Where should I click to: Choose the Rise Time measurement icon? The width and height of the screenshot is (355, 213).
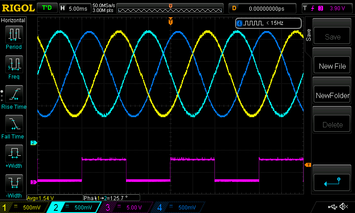pos(14,95)
